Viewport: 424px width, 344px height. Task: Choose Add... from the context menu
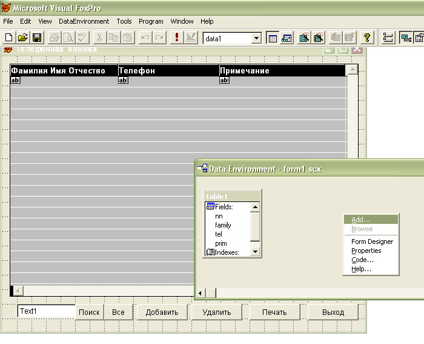361,220
